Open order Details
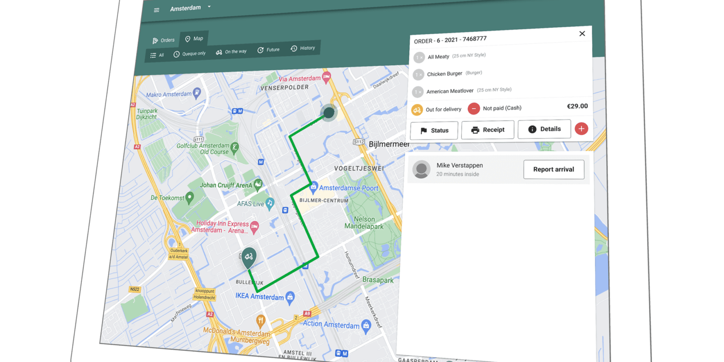 (544, 129)
